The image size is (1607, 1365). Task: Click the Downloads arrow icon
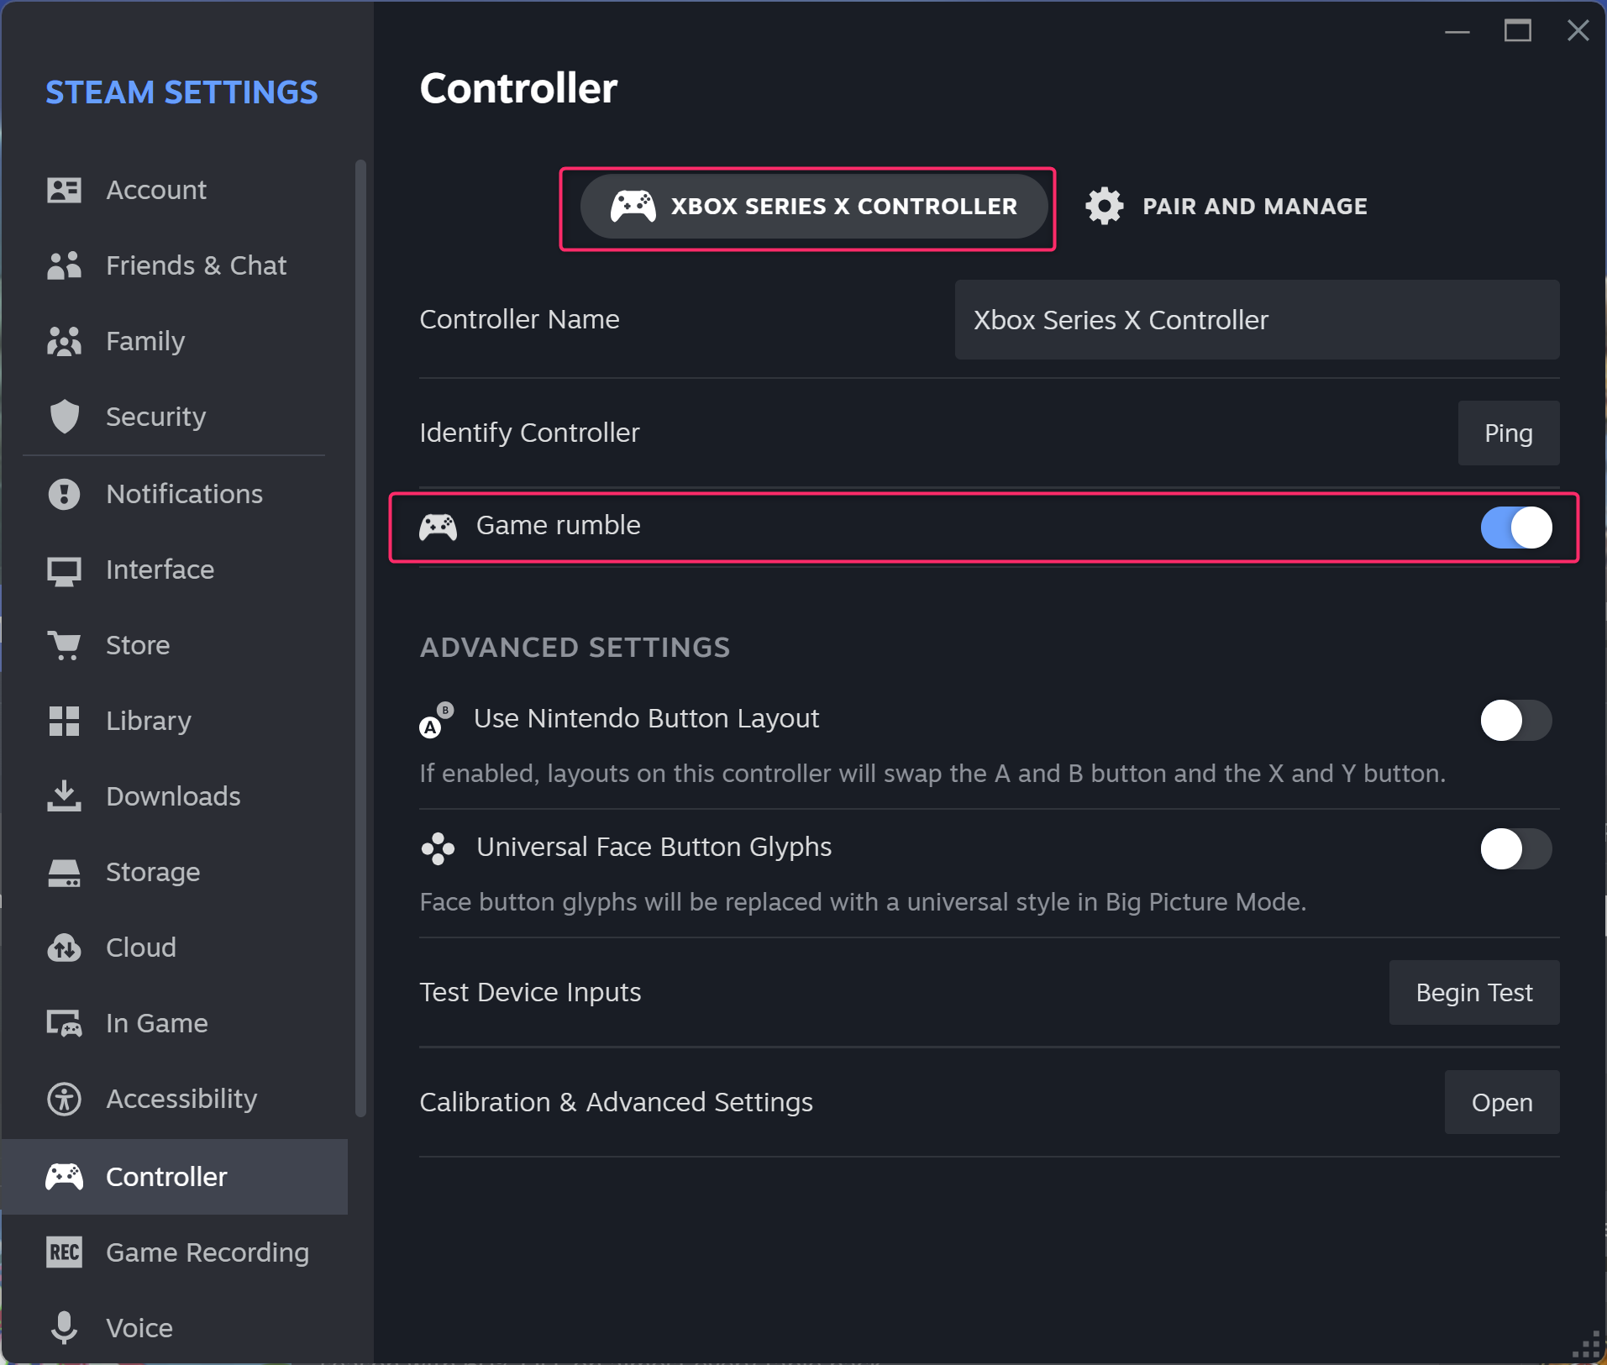point(64,796)
